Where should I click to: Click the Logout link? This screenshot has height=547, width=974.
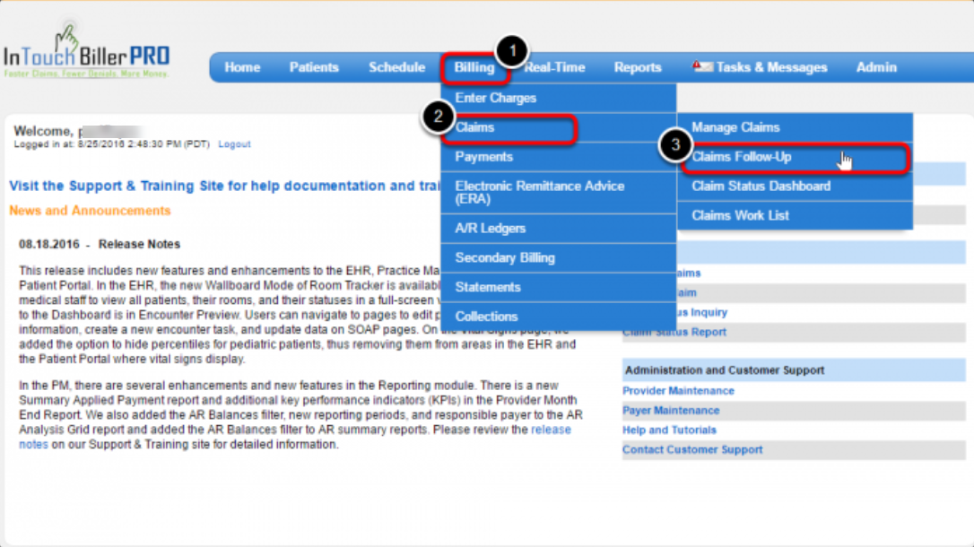click(234, 144)
